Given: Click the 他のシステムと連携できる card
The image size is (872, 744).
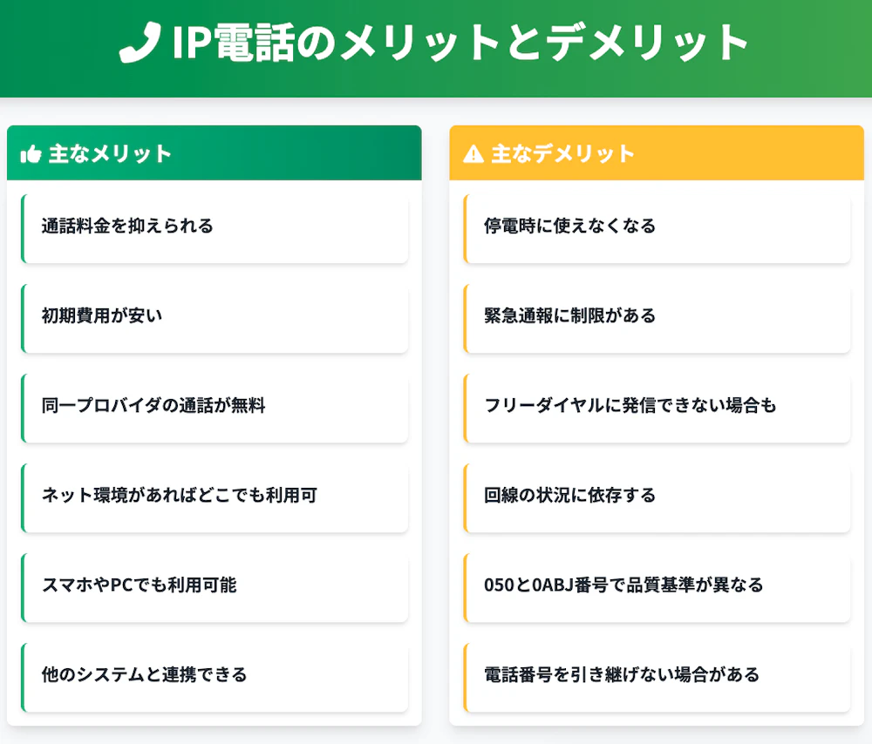Looking at the screenshot, I should click(215, 675).
